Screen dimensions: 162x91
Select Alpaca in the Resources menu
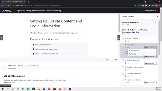point(142,54)
